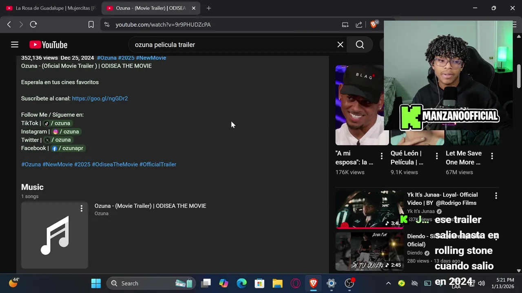Open "Let Me Save One More" video title
This screenshot has width=522, height=293.
464,158
